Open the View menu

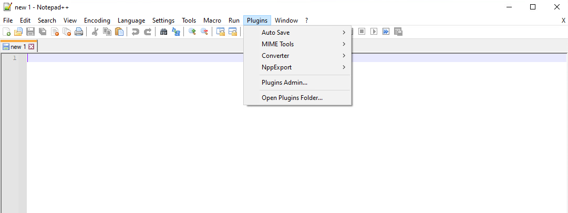(70, 21)
